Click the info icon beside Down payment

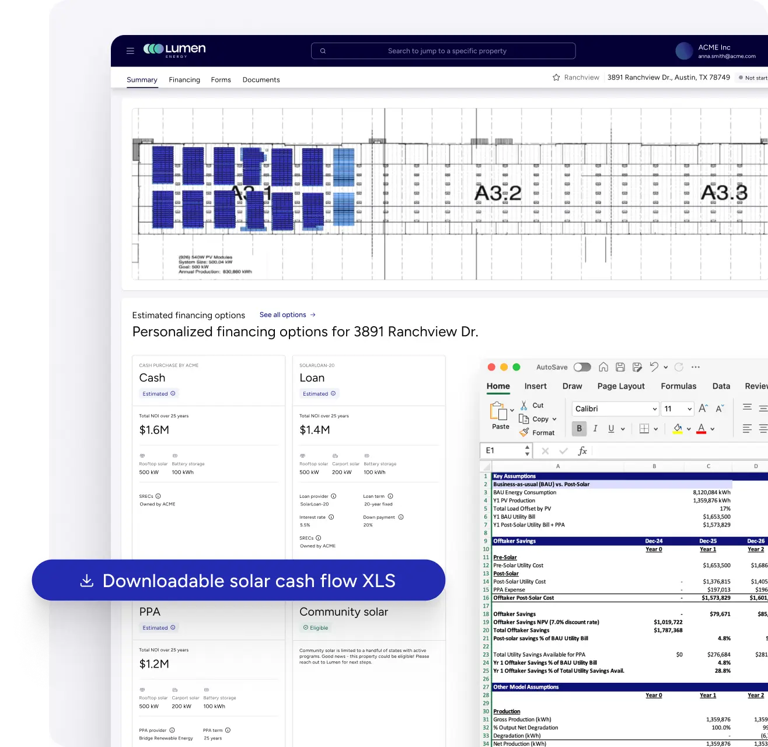[x=401, y=517]
